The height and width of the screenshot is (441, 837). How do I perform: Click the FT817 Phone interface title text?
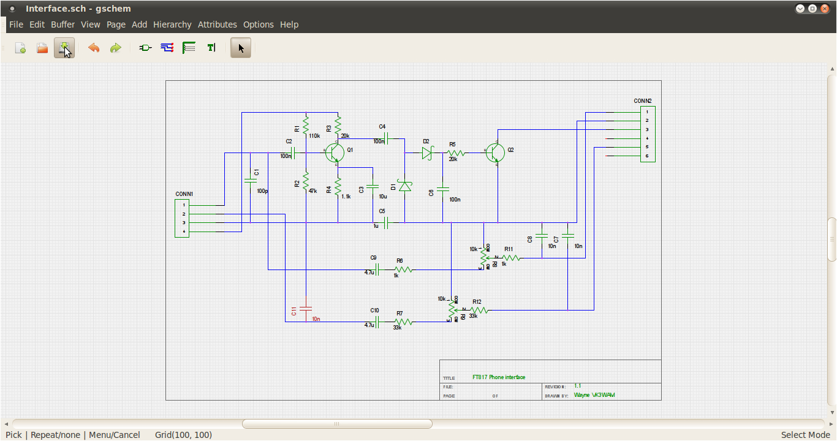(x=498, y=377)
